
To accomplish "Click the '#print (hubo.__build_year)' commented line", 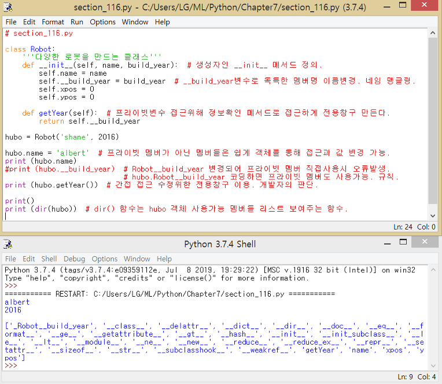I will 60,169.
